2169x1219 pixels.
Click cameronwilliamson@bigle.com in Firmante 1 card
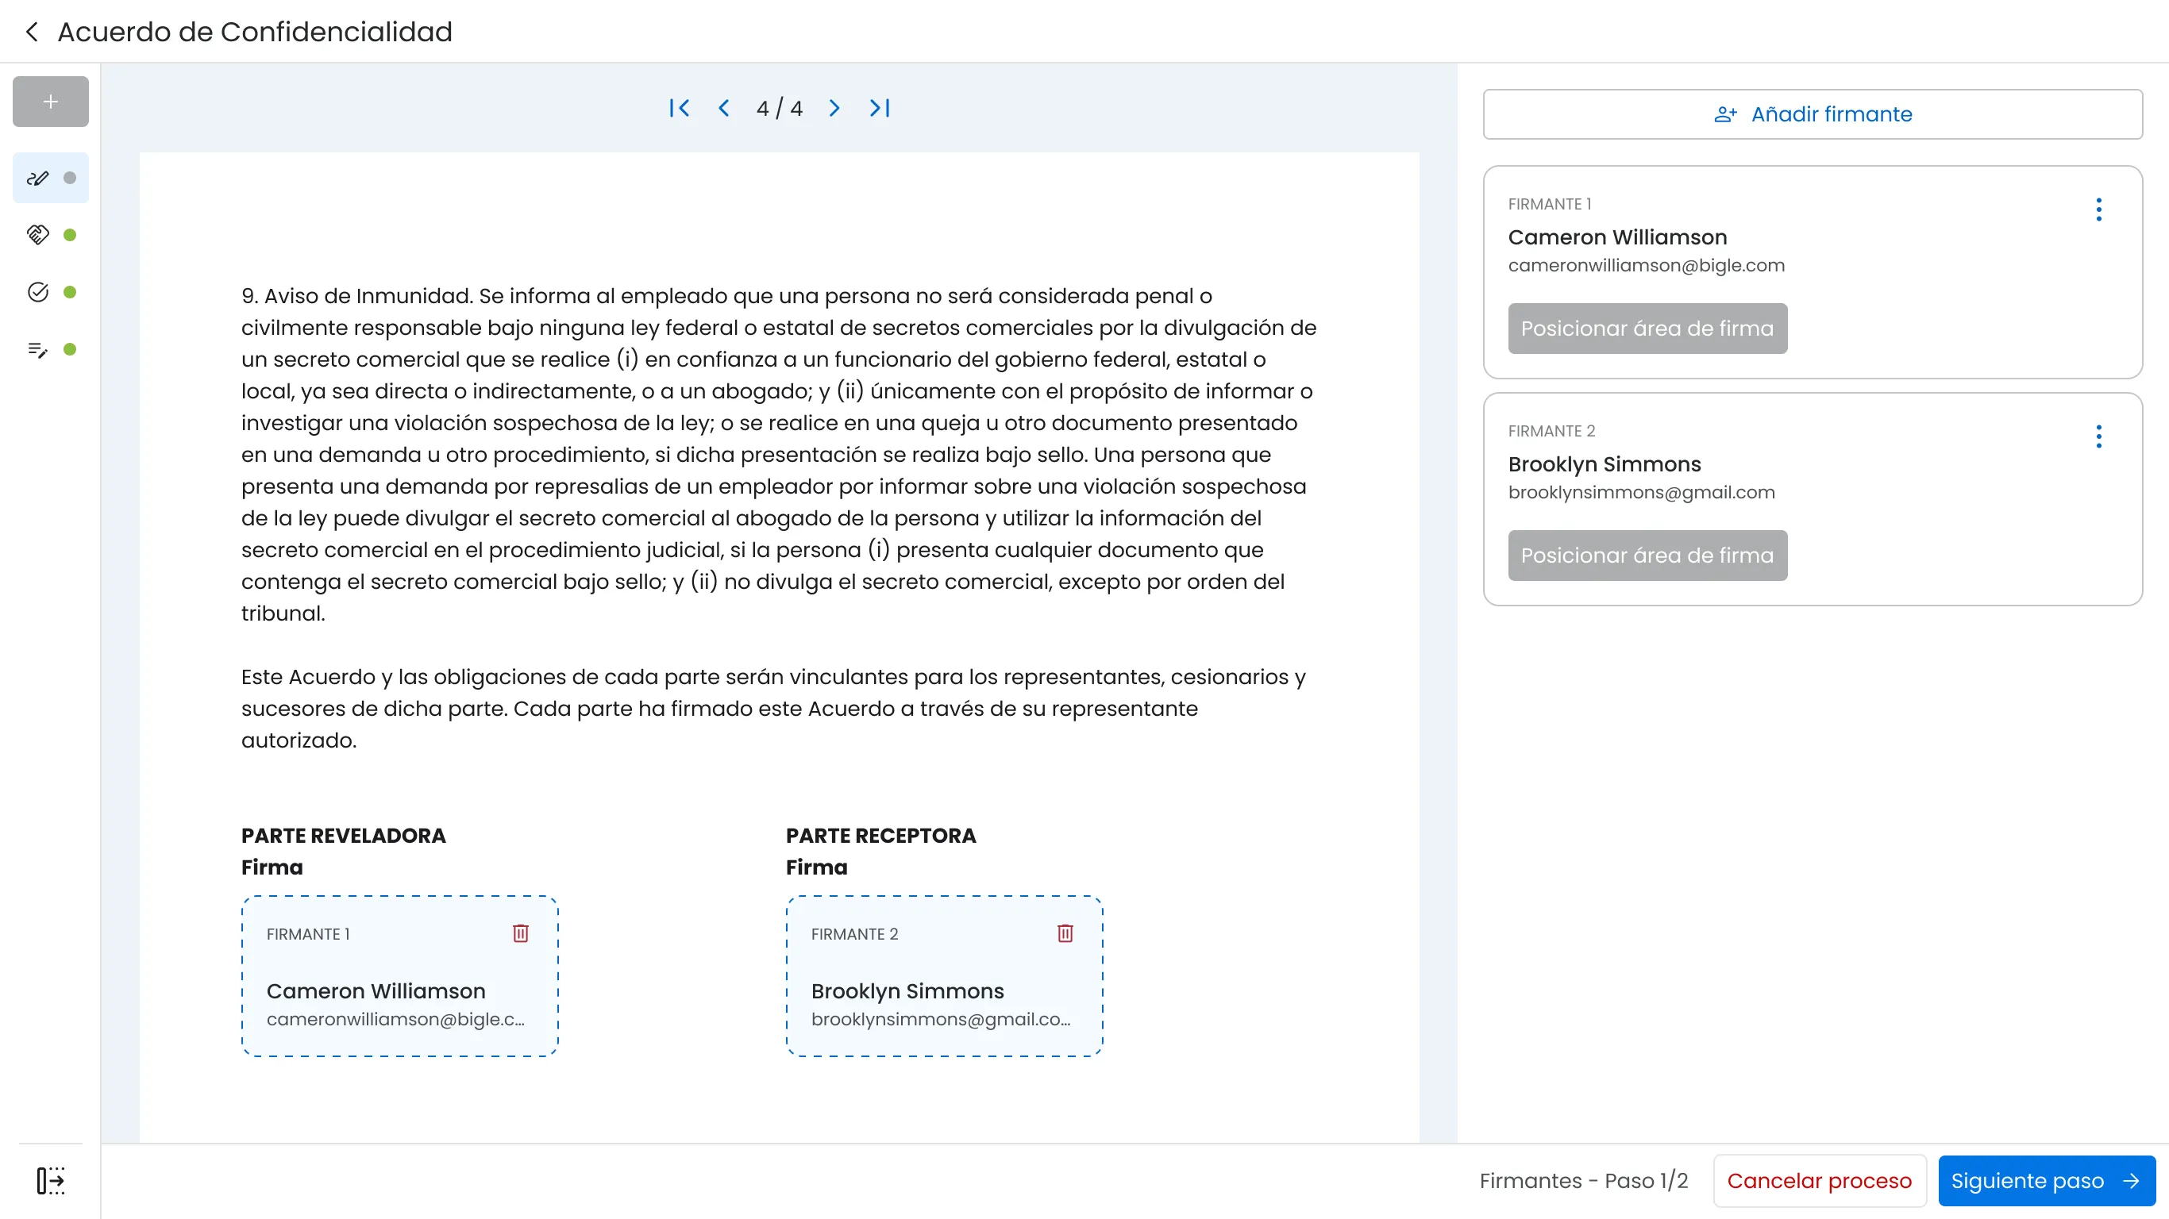[x=1646, y=265]
